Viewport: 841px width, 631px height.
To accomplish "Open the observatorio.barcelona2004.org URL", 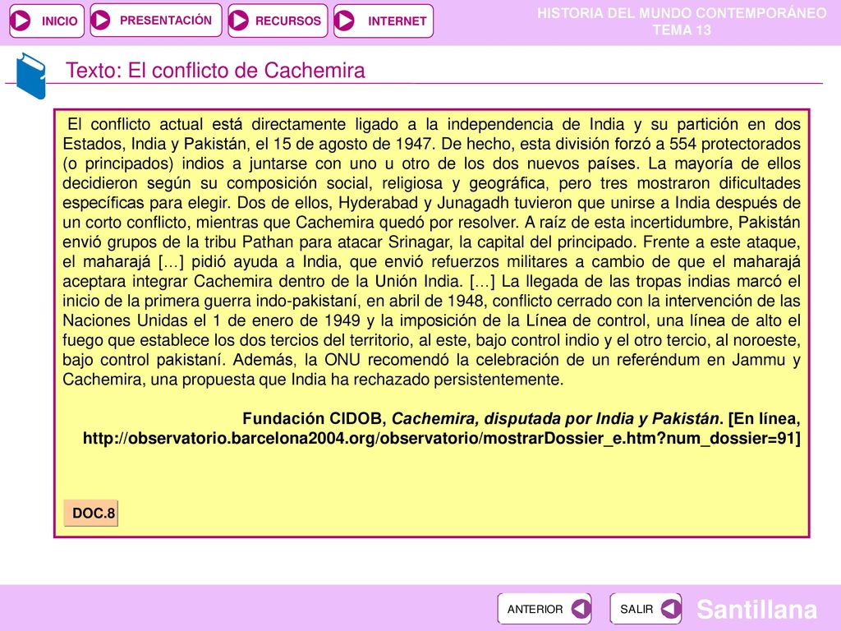I will click(441, 439).
